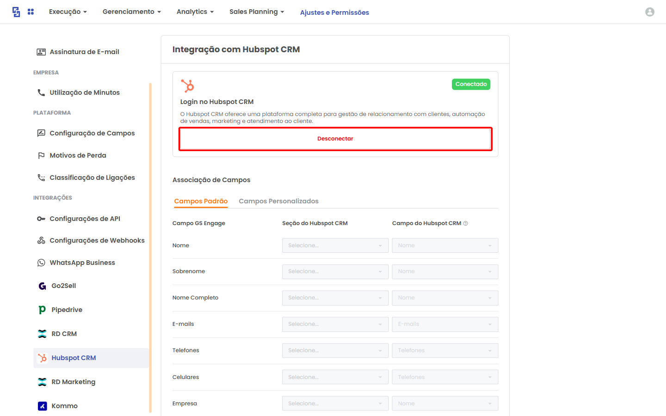Screen dimensions: 666x416
Task: Open Motivos de Perda page
Action: click(x=78, y=155)
